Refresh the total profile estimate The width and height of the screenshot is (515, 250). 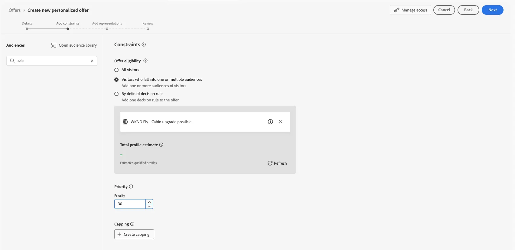(277, 163)
